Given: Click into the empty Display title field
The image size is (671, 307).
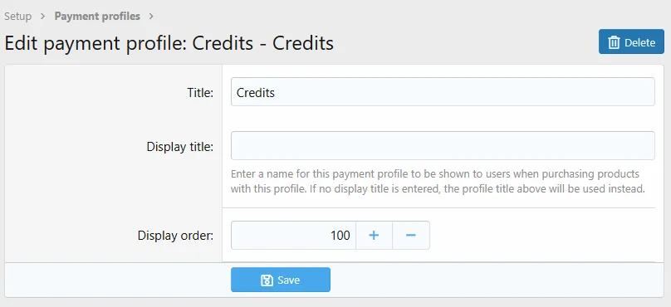Looking at the screenshot, I should point(443,145).
